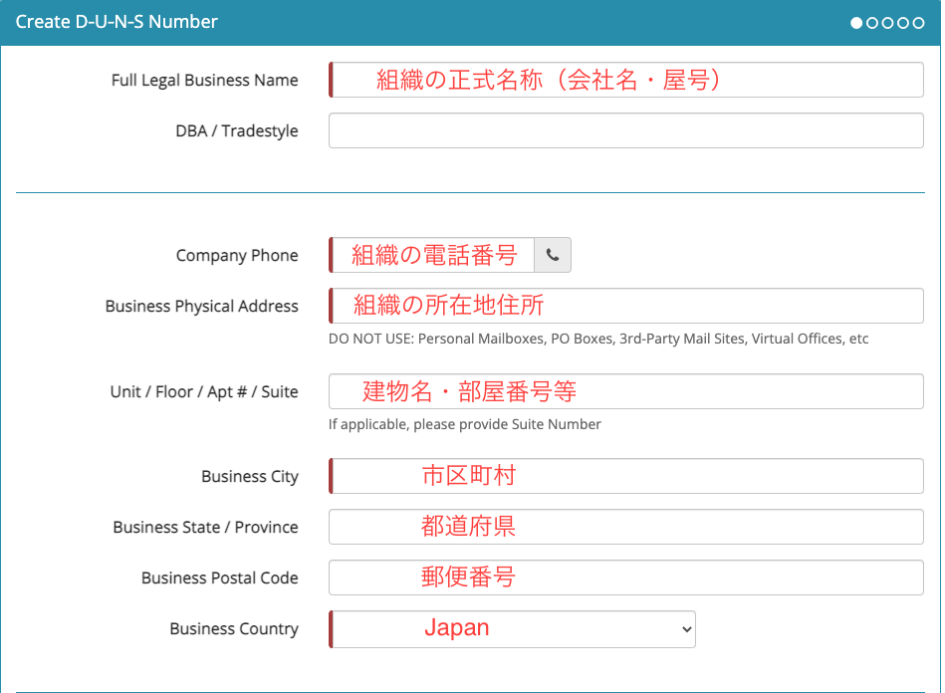Focus the Business City text field
The width and height of the screenshot is (945, 693).
tap(625, 477)
